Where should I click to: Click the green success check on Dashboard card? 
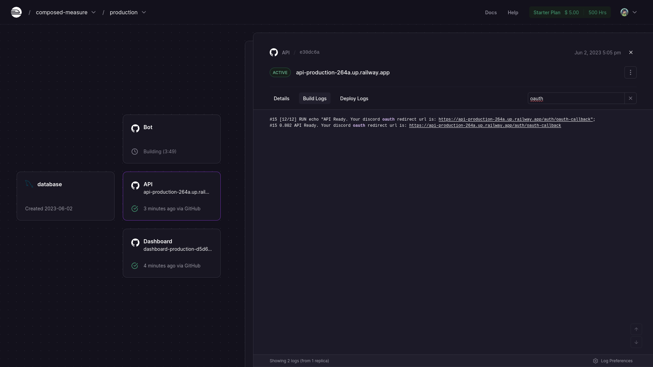pyautogui.click(x=134, y=266)
